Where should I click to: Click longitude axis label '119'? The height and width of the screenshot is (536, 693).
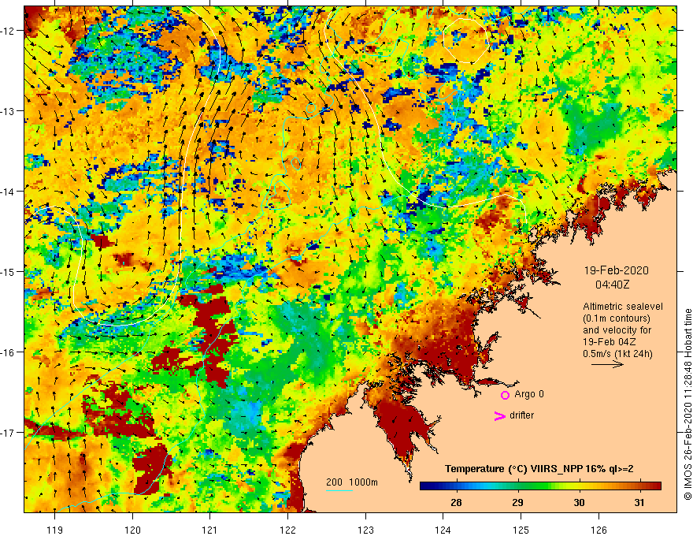click(55, 530)
